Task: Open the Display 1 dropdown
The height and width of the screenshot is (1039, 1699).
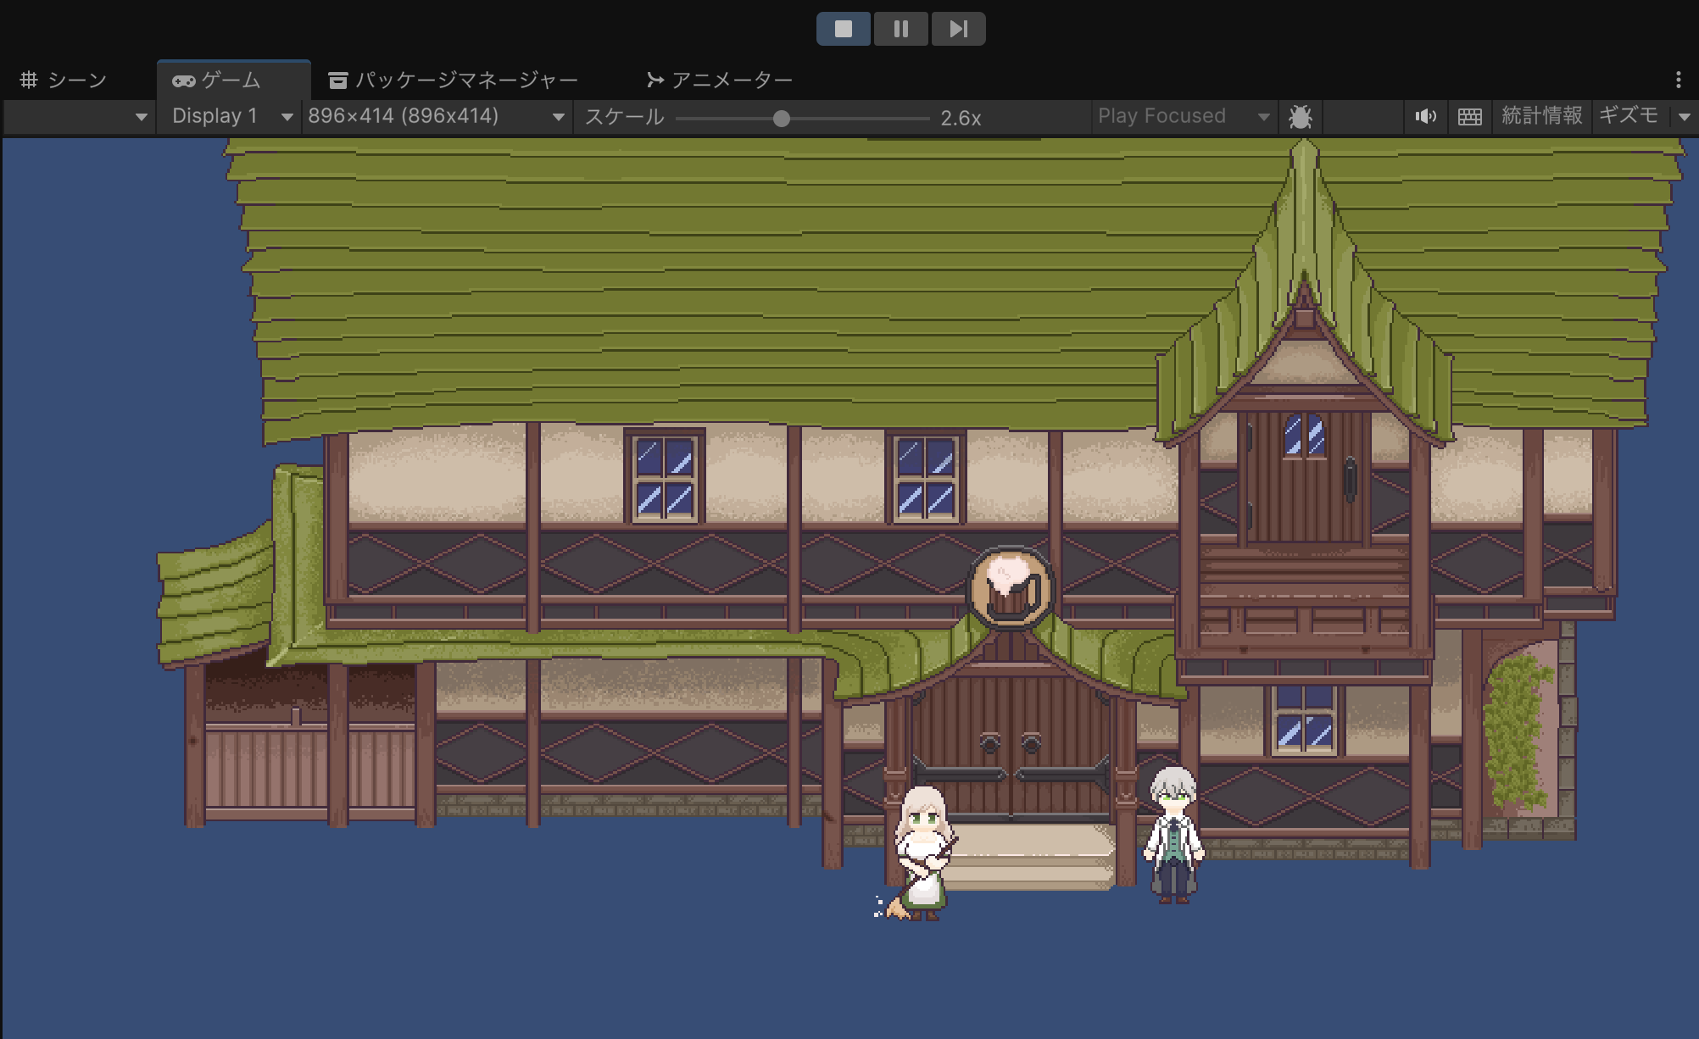Action: pos(231,116)
